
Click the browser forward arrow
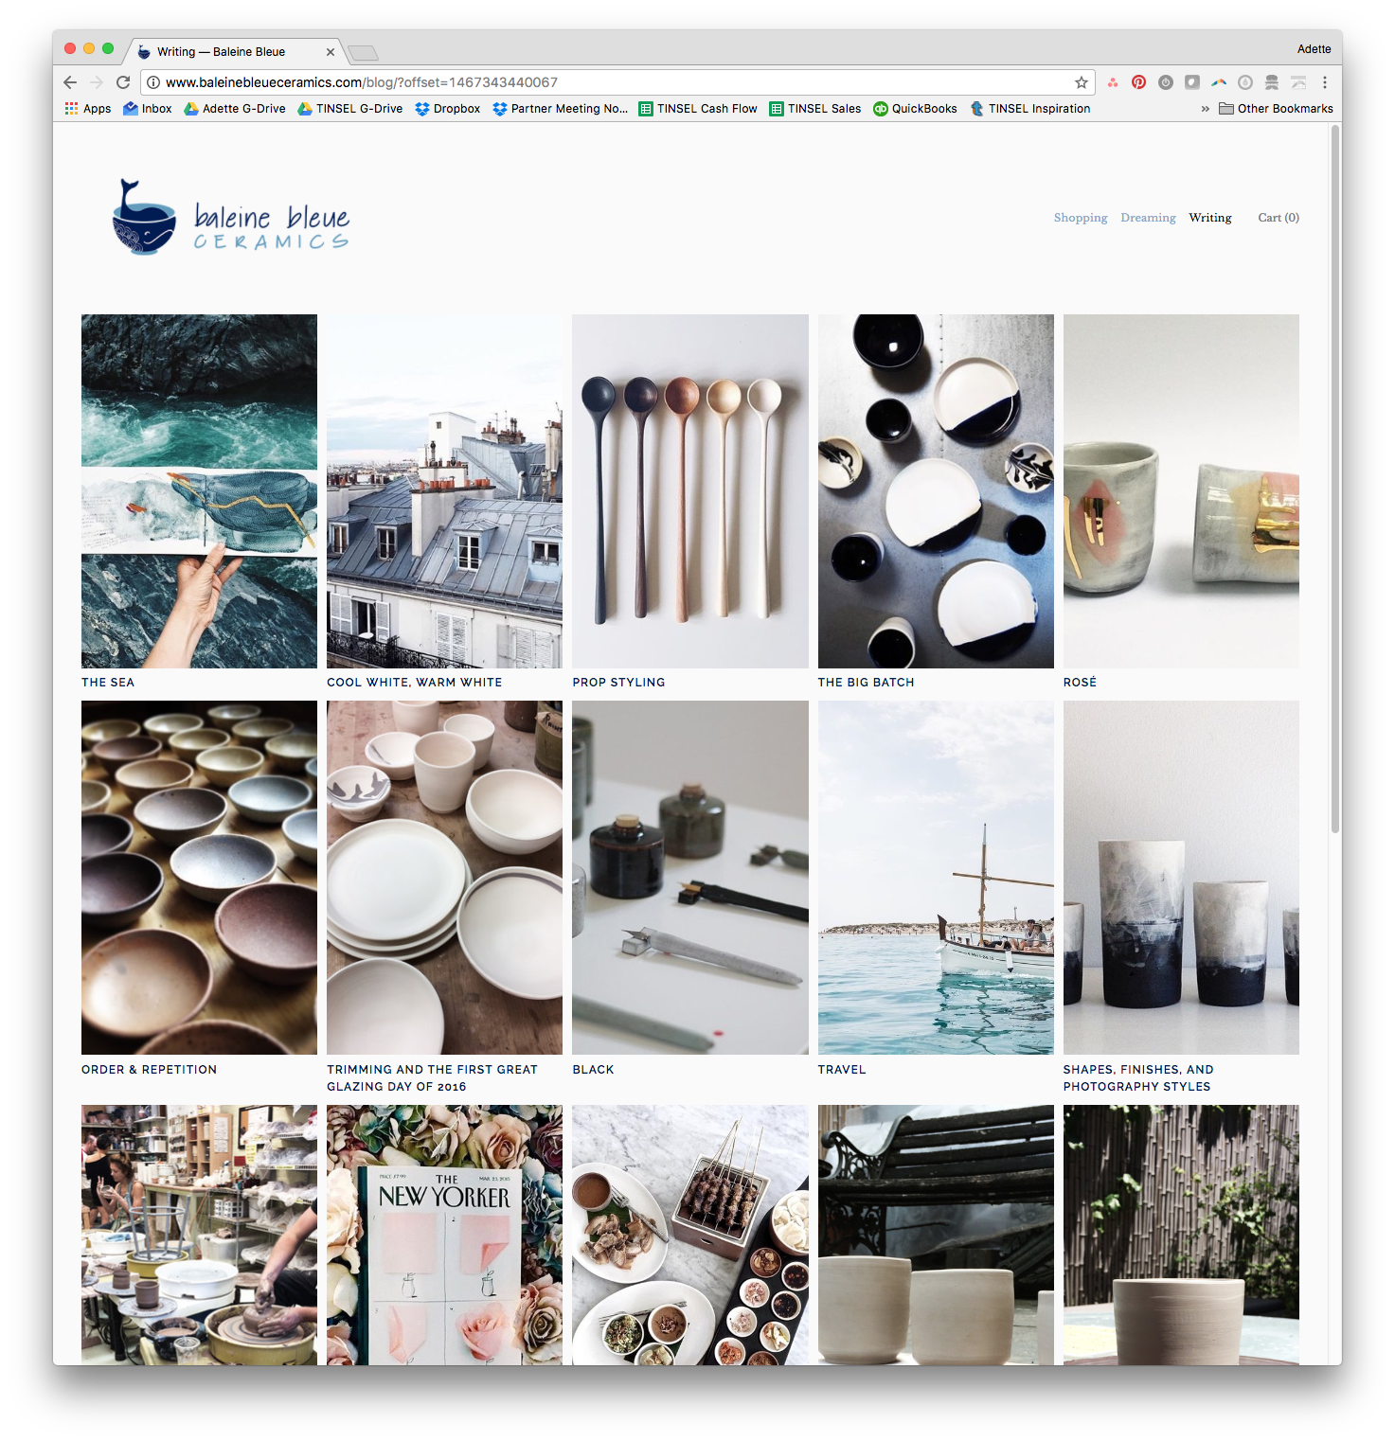(x=96, y=82)
